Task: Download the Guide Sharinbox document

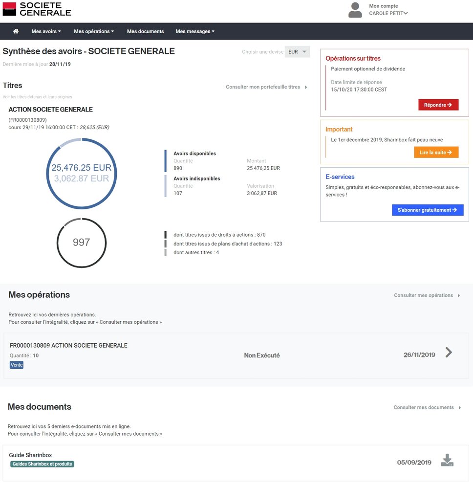Action: pos(447,461)
